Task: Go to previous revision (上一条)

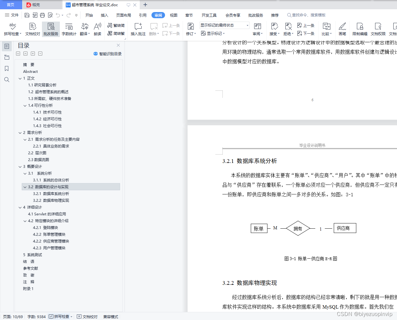Action: click(306, 26)
